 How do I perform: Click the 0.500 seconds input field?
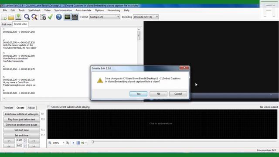tap(20, 140)
